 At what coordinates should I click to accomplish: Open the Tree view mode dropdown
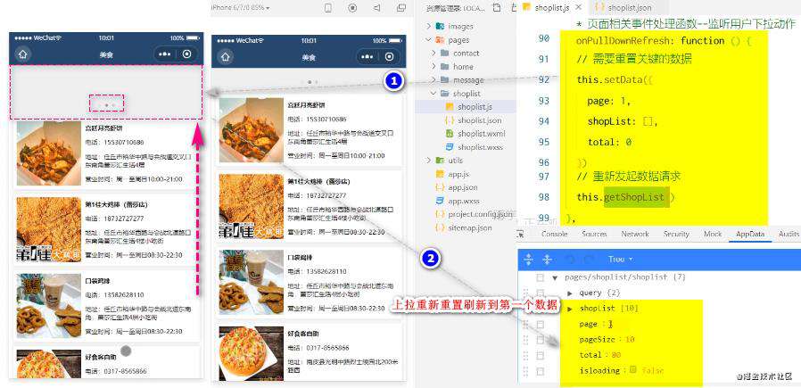pyautogui.click(x=620, y=260)
